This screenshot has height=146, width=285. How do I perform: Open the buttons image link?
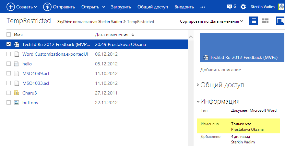[x=30, y=103]
